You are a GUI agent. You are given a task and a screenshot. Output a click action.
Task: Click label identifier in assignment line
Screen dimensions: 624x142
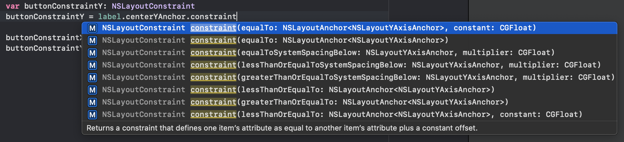tap(110, 16)
